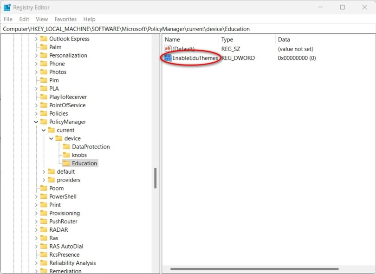Click the REG_DWORD icon beside EnableEduThemes
Image resolution: width=376 pixels, height=274 pixels.
point(168,58)
